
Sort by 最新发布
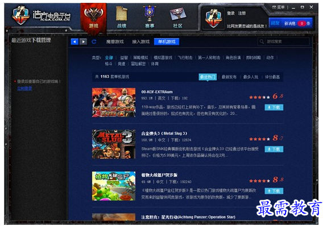(x=229, y=77)
